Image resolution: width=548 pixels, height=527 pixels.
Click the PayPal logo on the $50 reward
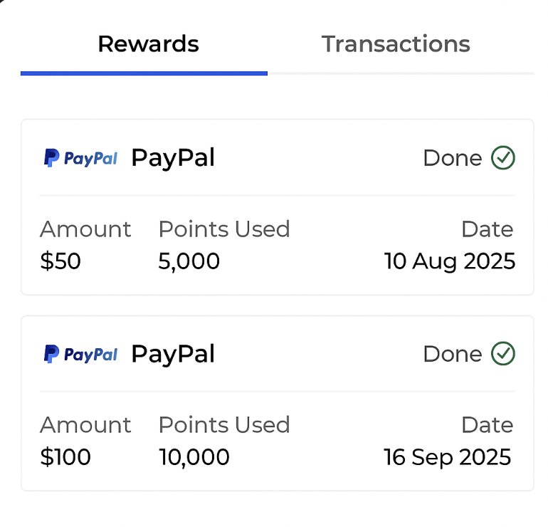click(x=80, y=158)
